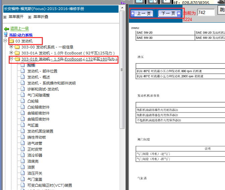The image size is (225, 190).
Task: Click the computer icon beside 当前:动力系统
Action: 6,34
